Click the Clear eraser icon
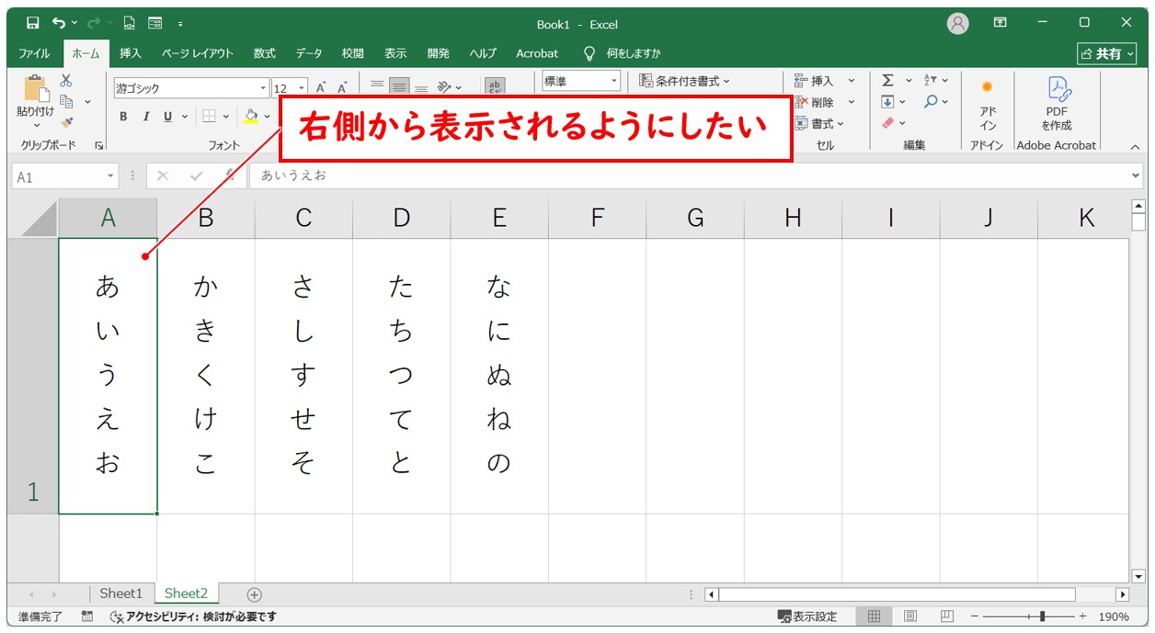 pyautogui.click(x=887, y=122)
